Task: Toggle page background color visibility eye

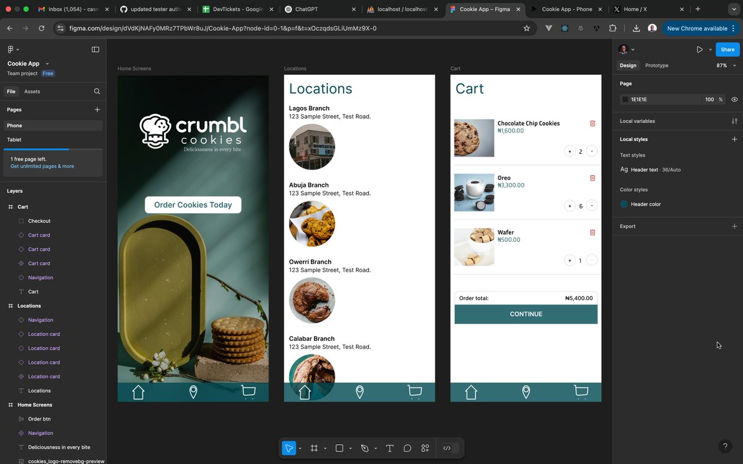Action: pyautogui.click(x=734, y=100)
